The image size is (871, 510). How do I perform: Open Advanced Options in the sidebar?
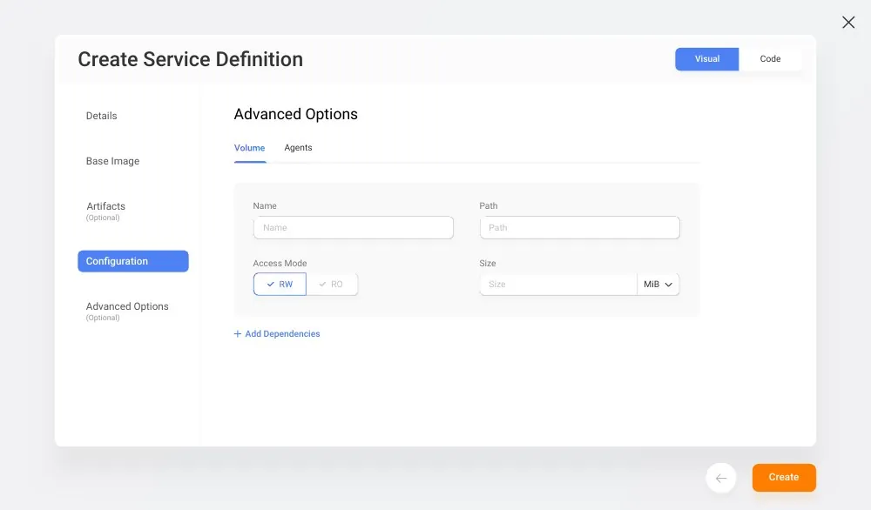point(127,311)
